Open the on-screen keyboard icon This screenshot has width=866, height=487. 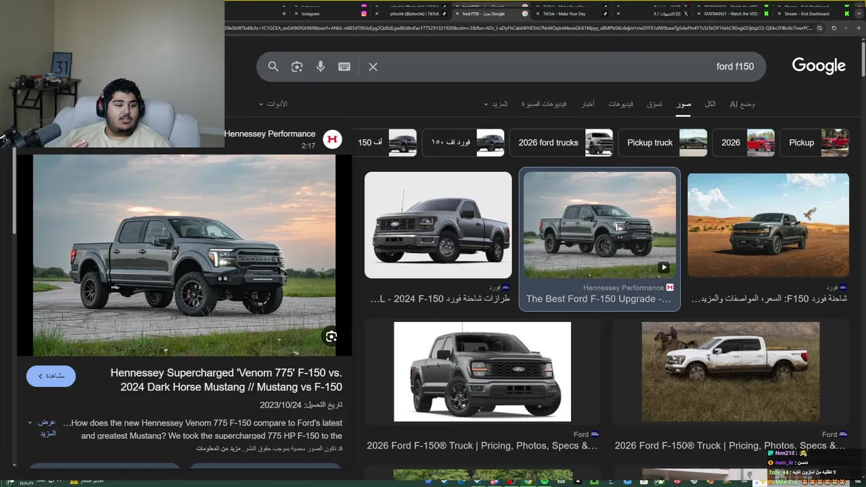pos(344,66)
